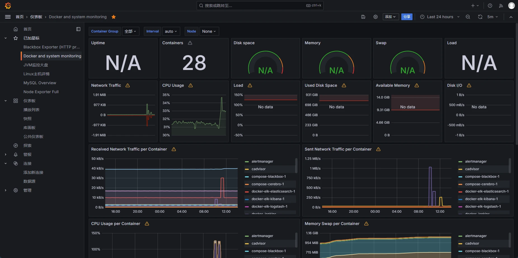This screenshot has width=518, height=258.
Task: Open MySQL Overview dashboard
Action: coord(40,83)
